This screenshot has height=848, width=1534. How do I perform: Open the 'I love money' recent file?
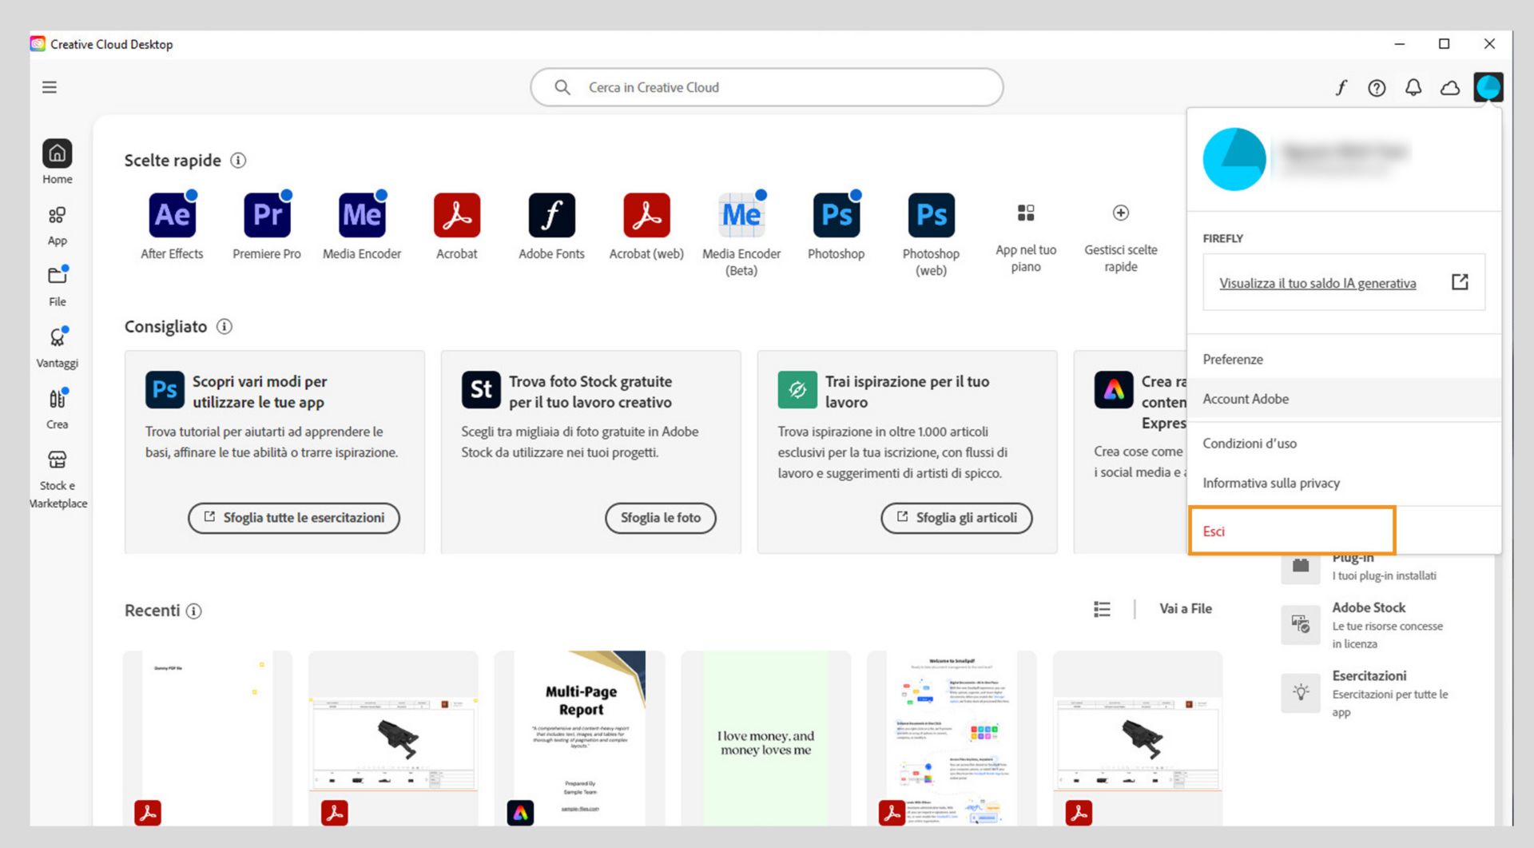pos(765,739)
